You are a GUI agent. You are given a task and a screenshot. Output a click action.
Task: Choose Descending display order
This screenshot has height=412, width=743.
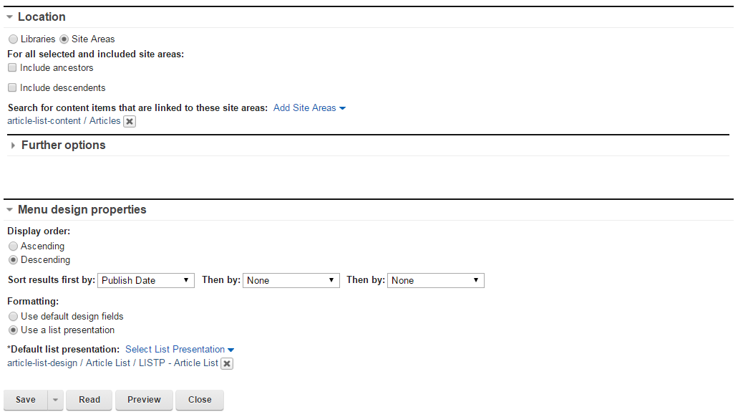[x=13, y=260]
